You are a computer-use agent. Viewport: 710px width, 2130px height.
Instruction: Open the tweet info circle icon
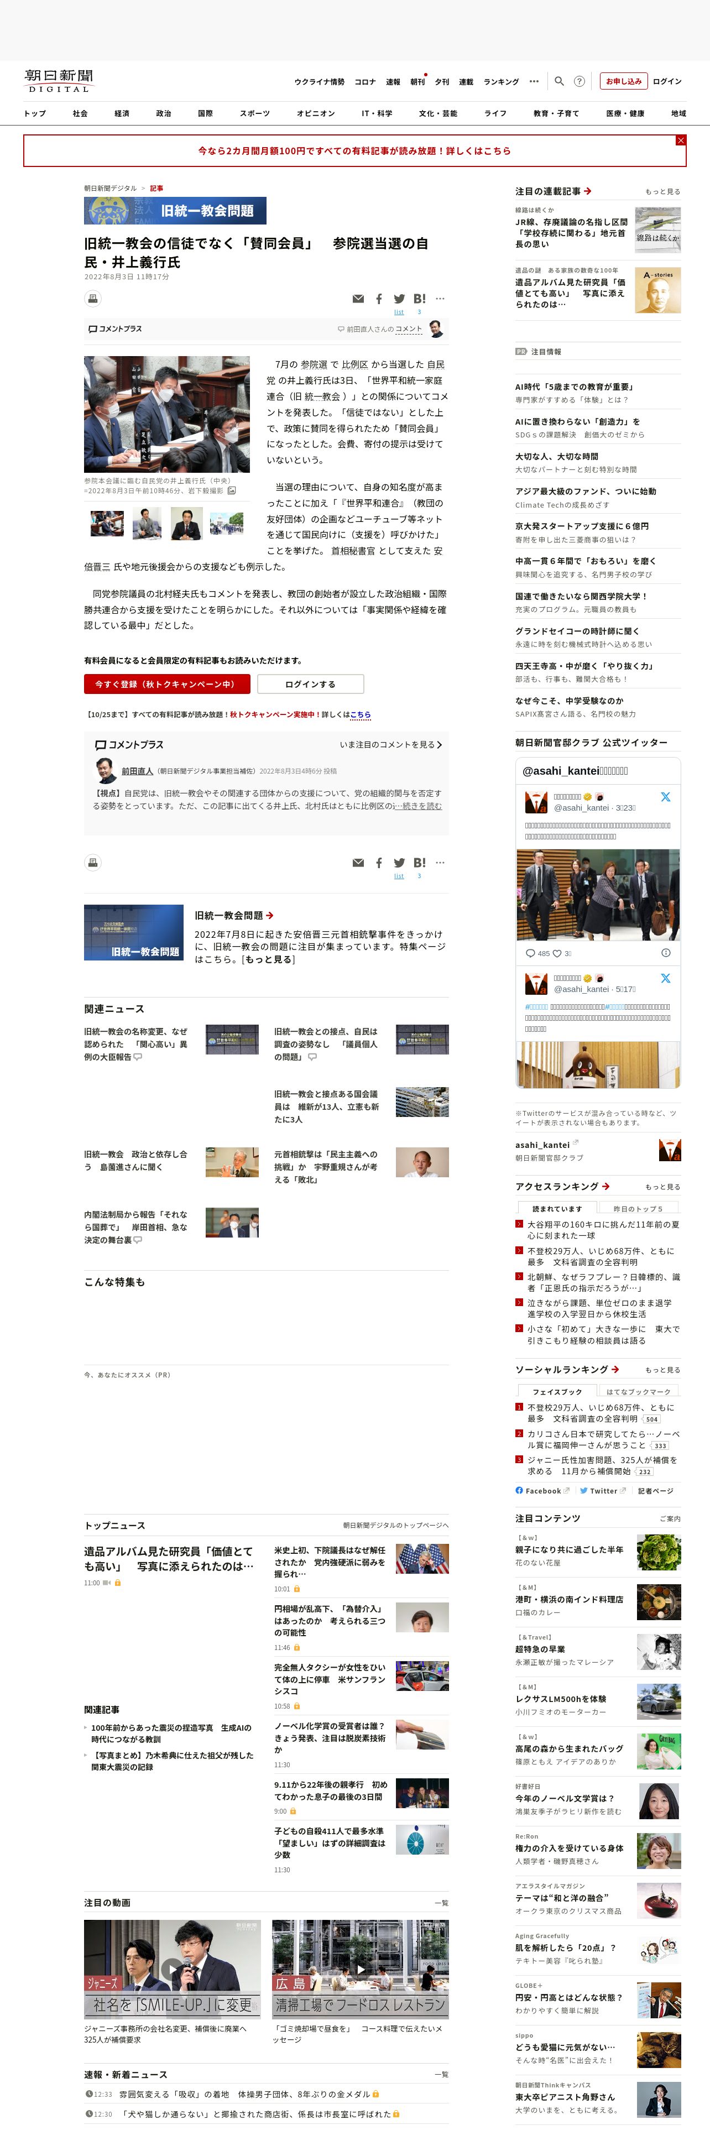pos(665,953)
